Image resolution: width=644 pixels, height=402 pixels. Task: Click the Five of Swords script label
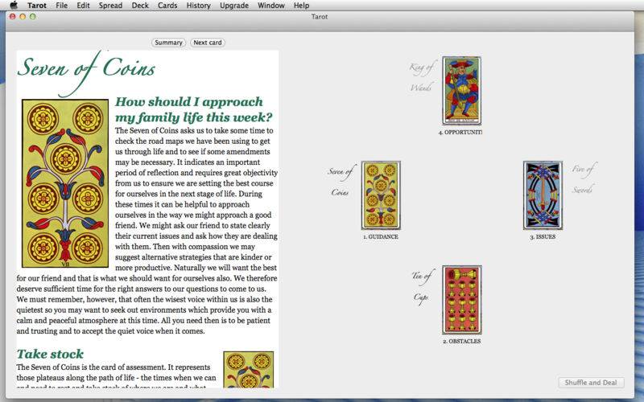tap(584, 178)
